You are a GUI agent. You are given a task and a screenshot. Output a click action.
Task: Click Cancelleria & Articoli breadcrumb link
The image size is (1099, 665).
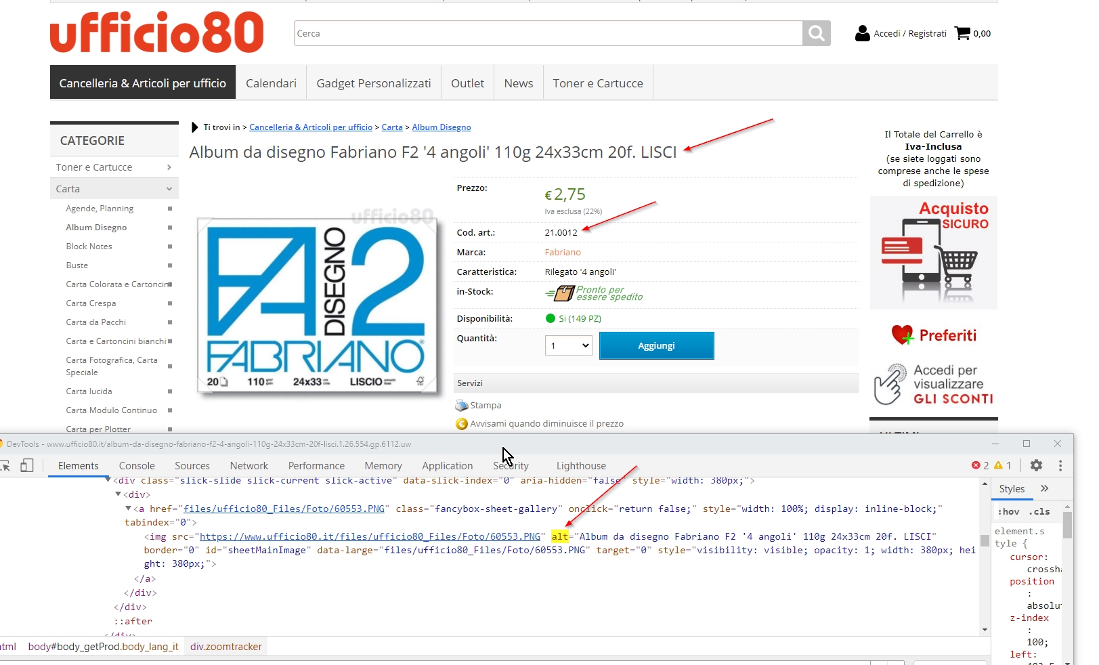coord(311,127)
